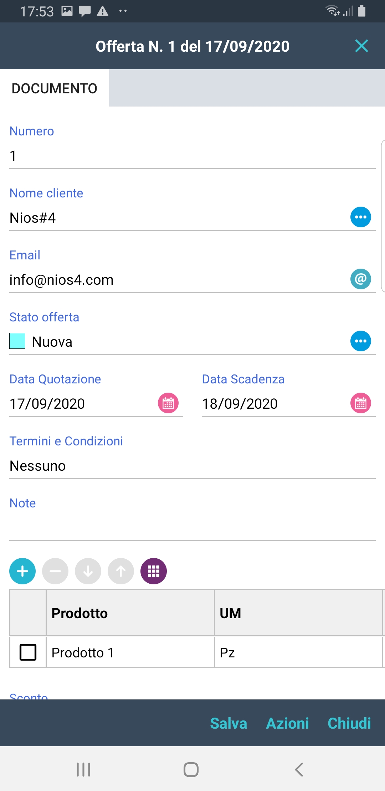Image resolution: width=385 pixels, height=791 pixels.
Task: Open Nome cliente selection dots
Action: (x=361, y=217)
